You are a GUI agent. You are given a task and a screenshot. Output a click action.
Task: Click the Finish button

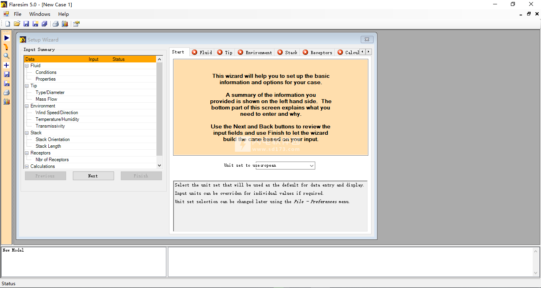(x=141, y=176)
